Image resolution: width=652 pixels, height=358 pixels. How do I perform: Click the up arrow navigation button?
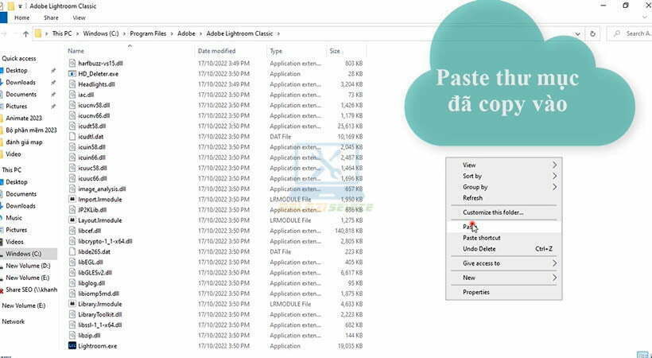coord(26,33)
